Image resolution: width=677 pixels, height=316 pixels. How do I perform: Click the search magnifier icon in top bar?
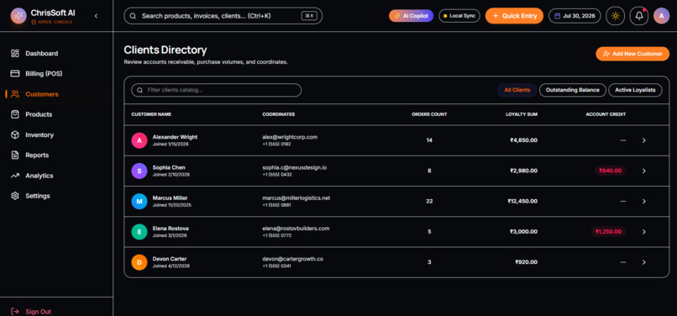click(134, 16)
